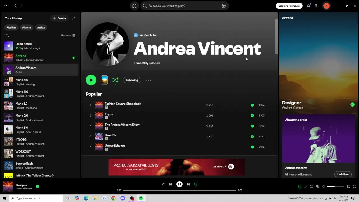Toggle saved checkmark for Blend3R
The width and height of the screenshot is (359, 202).
point(252,137)
